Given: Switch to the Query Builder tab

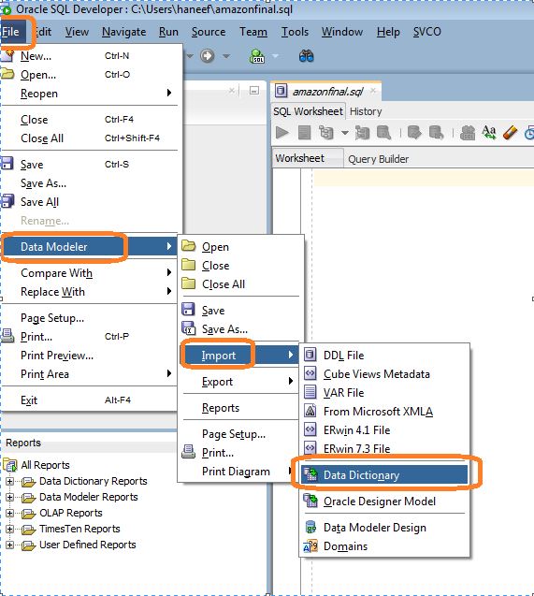Looking at the screenshot, I should 378,159.
